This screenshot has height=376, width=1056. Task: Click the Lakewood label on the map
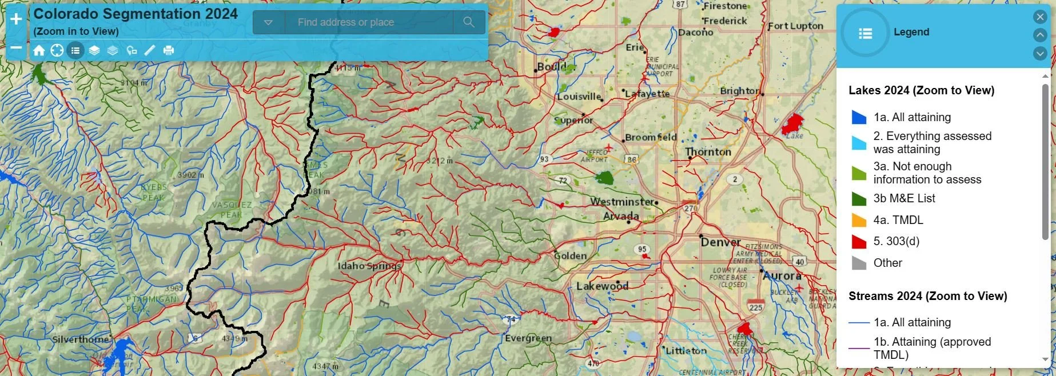[602, 286]
